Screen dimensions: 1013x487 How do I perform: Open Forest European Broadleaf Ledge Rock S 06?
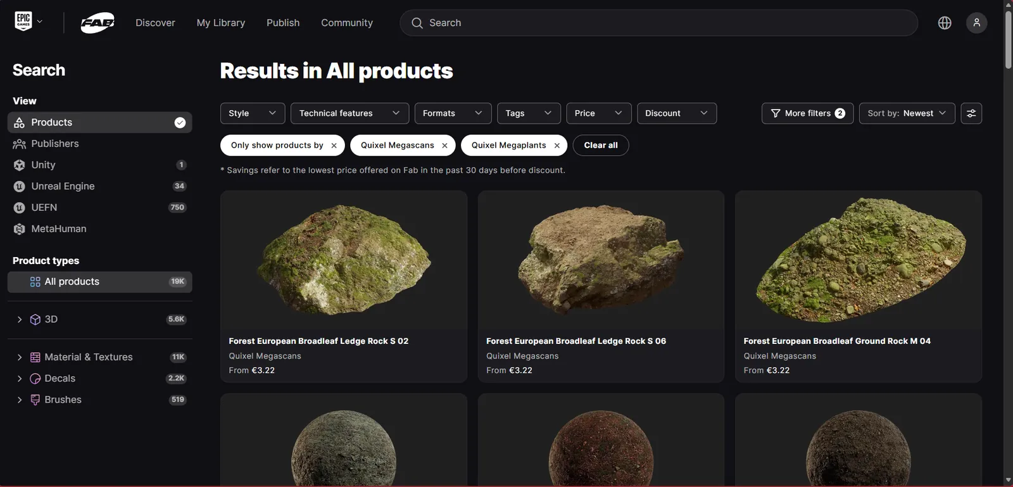pos(576,341)
